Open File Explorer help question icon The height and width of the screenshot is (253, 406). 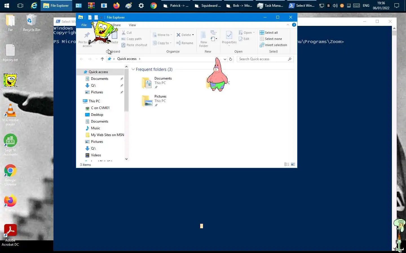tap(294, 25)
